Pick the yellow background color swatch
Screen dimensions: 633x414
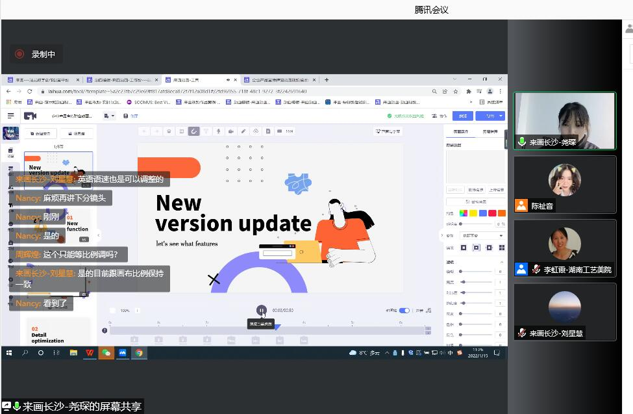[x=473, y=213]
